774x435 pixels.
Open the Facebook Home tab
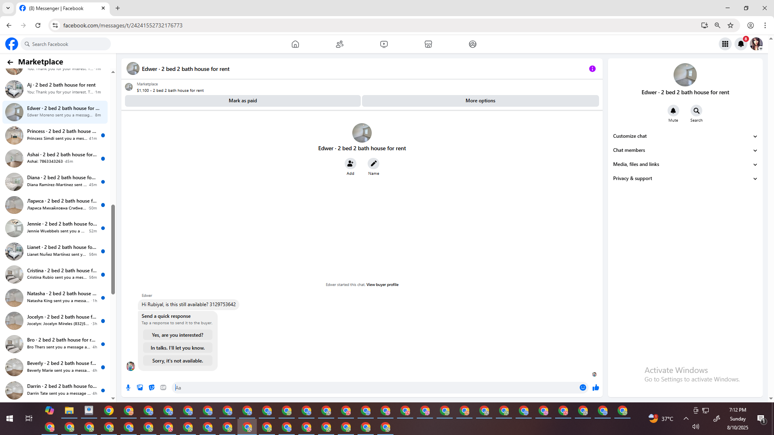point(295,44)
